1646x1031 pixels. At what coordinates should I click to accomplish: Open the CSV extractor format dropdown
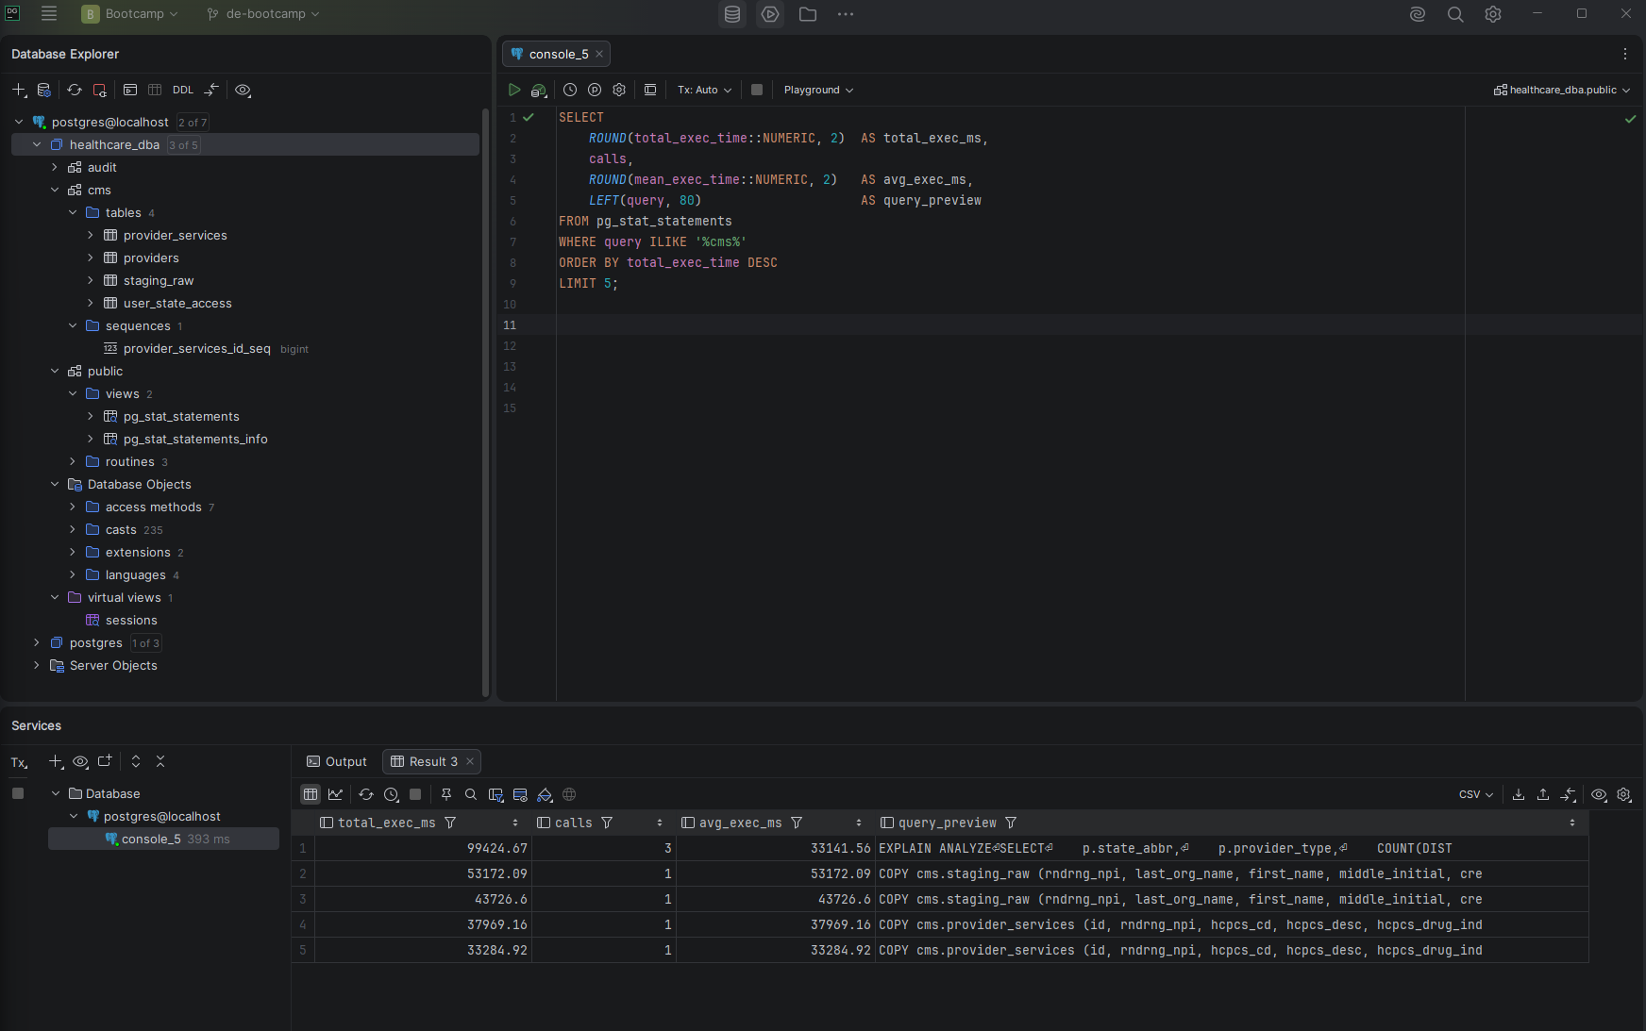(1476, 794)
